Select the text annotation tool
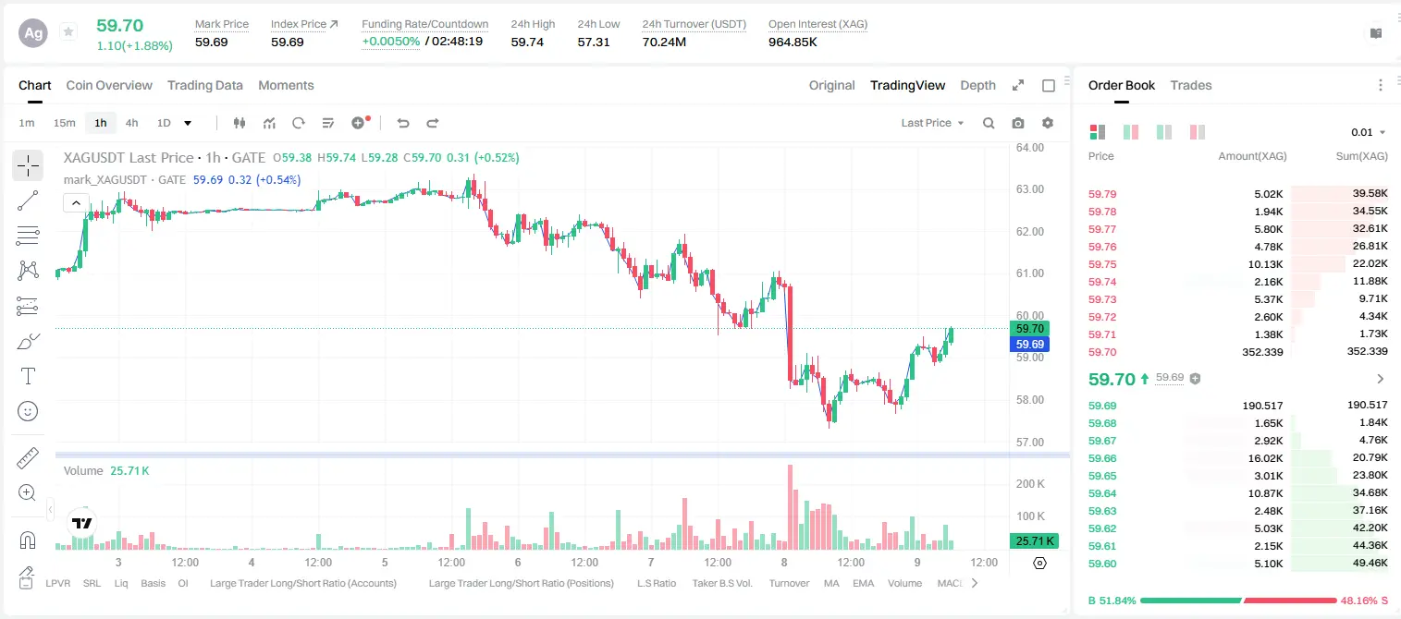The width and height of the screenshot is (1401, 619). (x=28, y=376)
